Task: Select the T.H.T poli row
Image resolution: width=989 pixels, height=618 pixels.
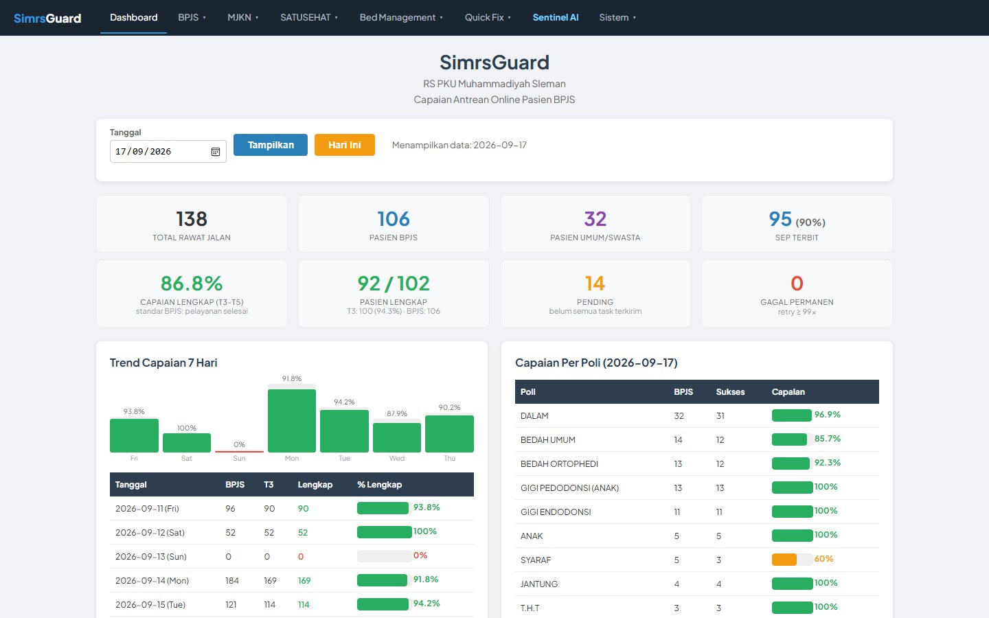Action: coord(697,608)
